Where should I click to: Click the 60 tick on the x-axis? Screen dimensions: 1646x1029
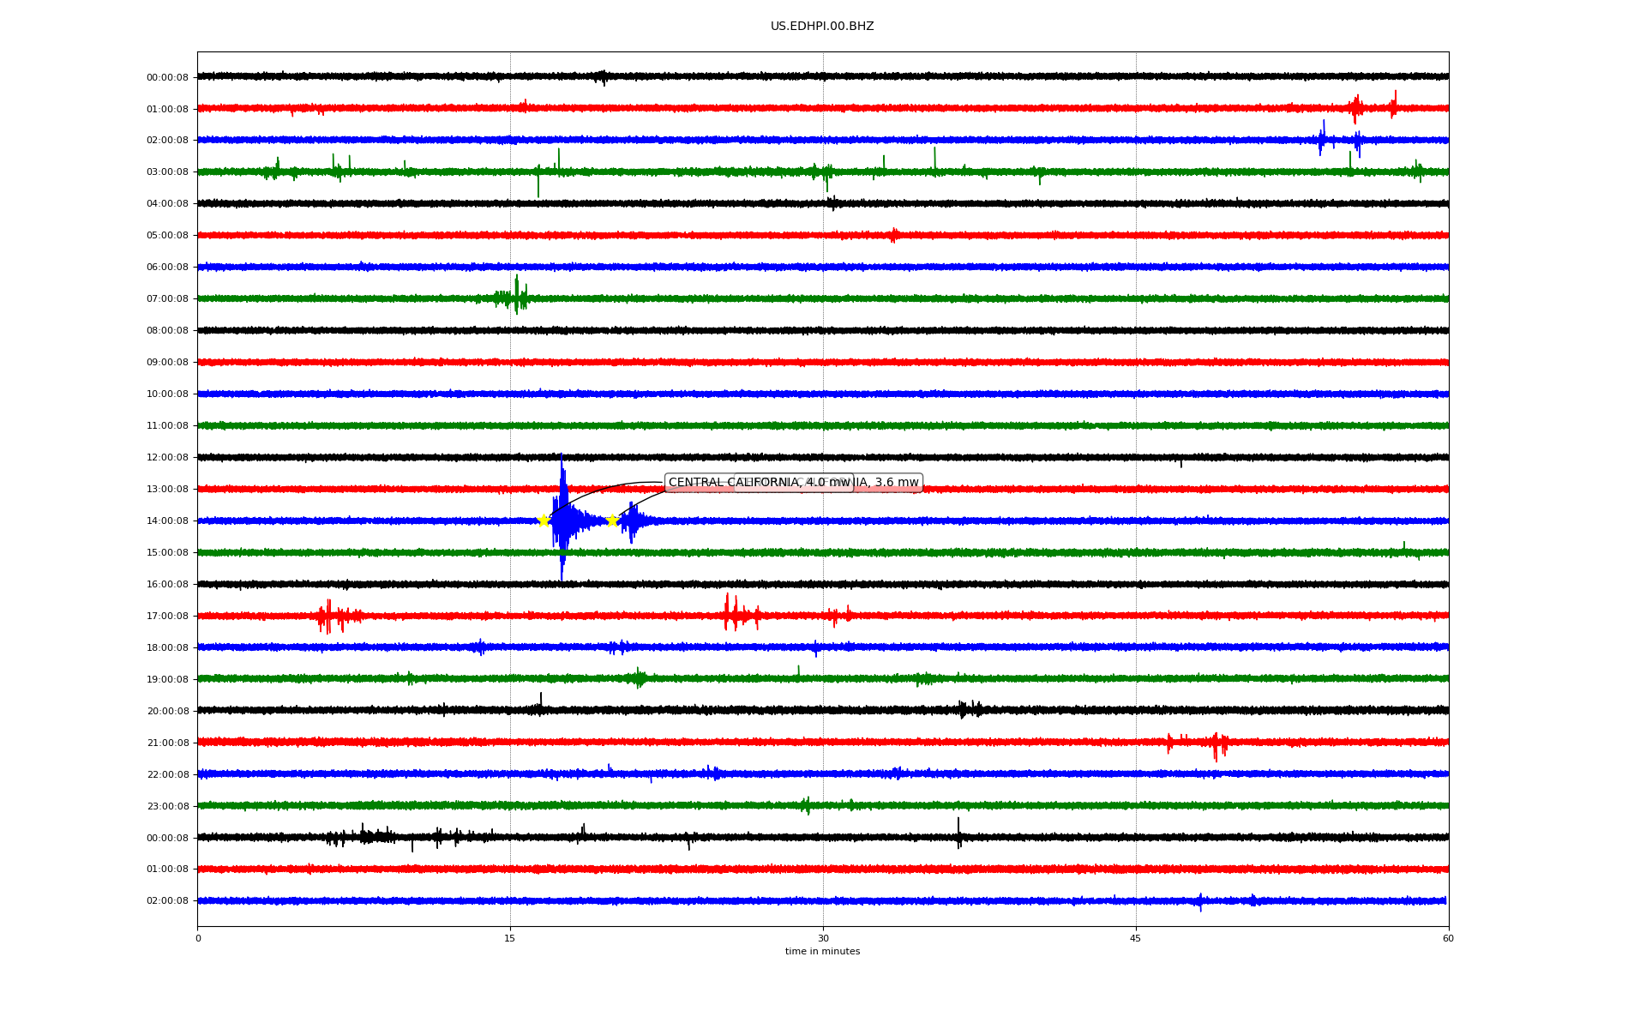(1448, 938)
